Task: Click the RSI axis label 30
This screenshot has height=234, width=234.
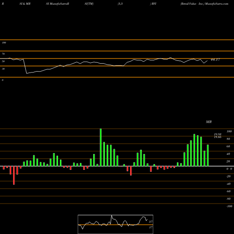Action: pyautogui.click(x=3, y=69)
